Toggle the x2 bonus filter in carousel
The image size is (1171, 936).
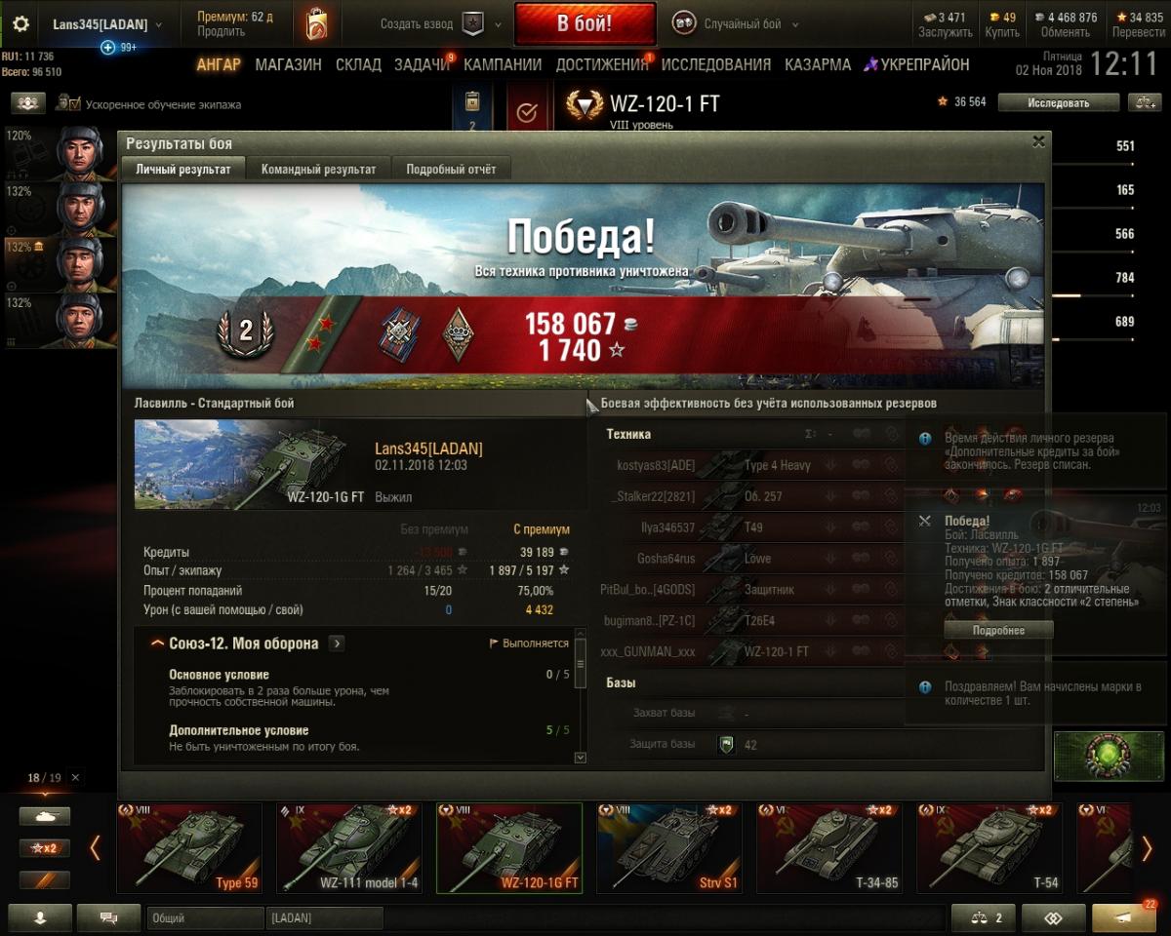44,848
